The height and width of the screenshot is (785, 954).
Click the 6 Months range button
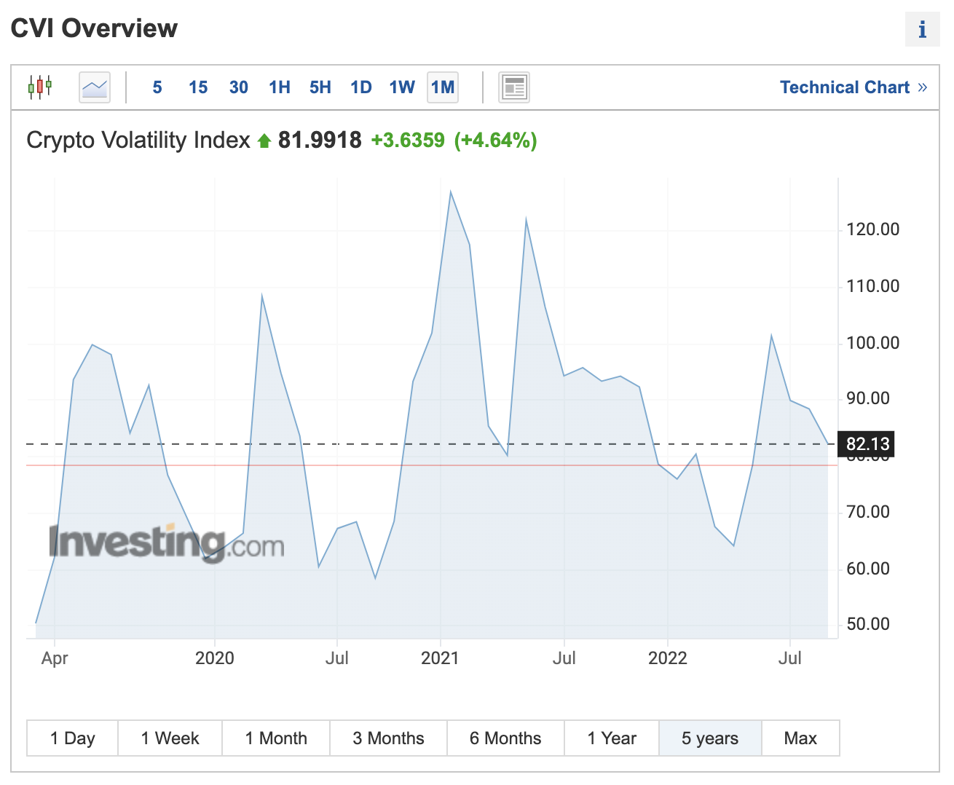[x=505, y=738]
